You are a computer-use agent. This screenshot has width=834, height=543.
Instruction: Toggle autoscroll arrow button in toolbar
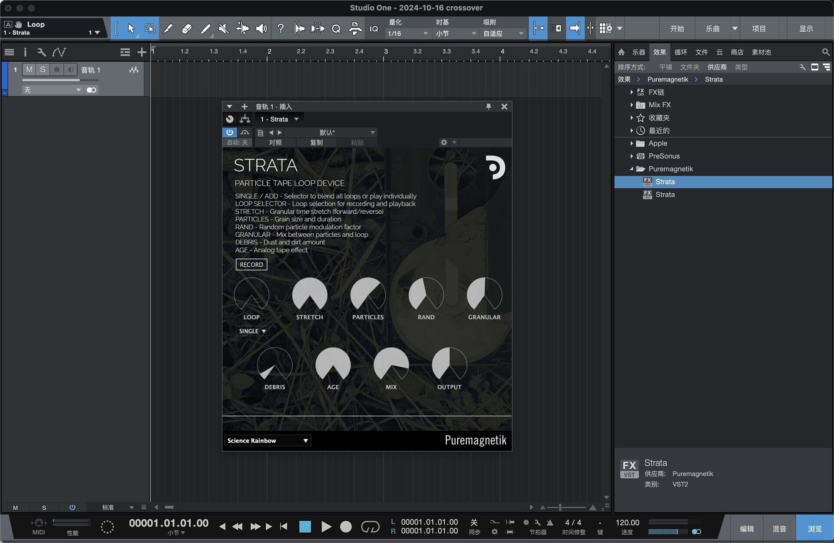click(575, 29)
